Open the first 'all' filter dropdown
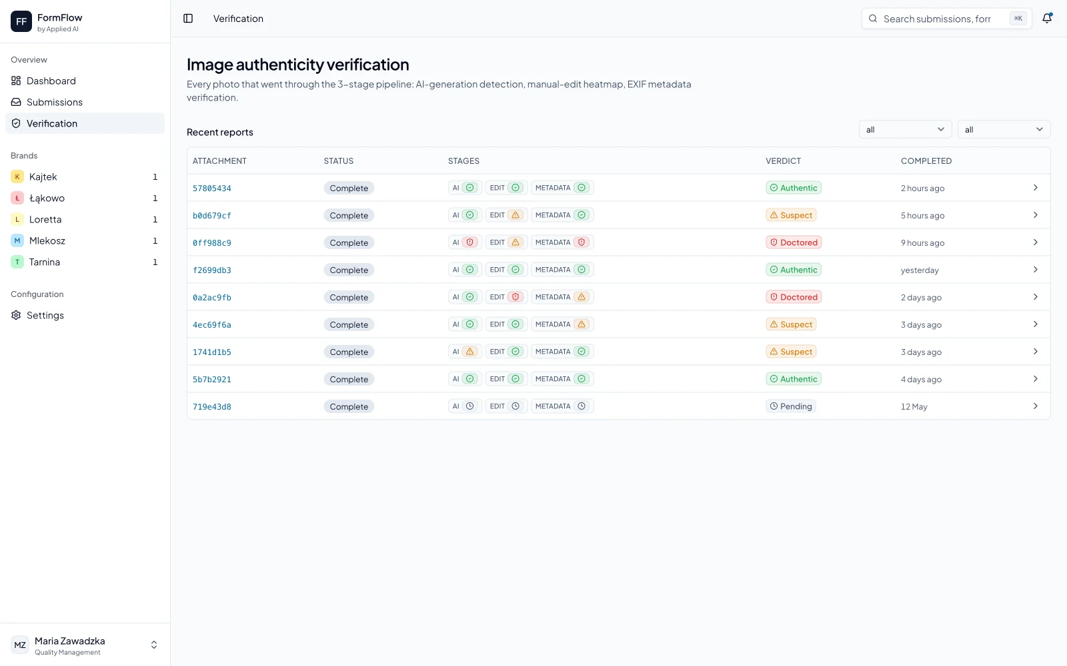Image resolution: width=1067 pixels, height=666 pixels. point(905,129)
